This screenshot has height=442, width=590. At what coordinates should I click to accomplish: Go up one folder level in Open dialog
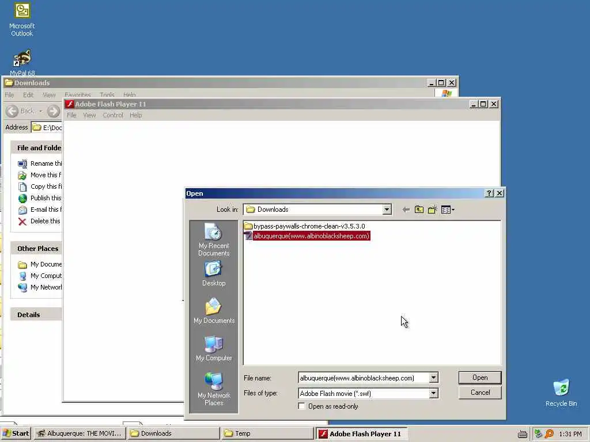click(419, 209)
